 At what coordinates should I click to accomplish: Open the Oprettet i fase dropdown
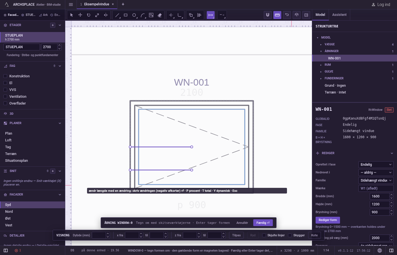click(x=376, y=165)
